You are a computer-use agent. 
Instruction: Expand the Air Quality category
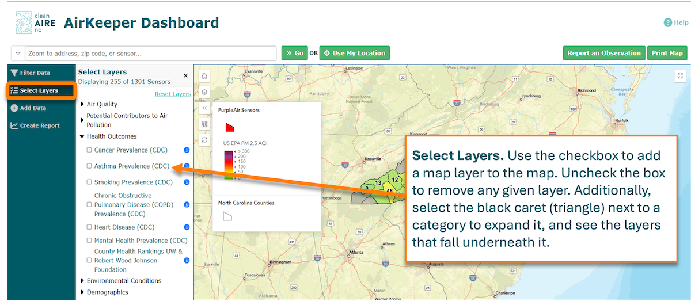[x=82, y=105]
